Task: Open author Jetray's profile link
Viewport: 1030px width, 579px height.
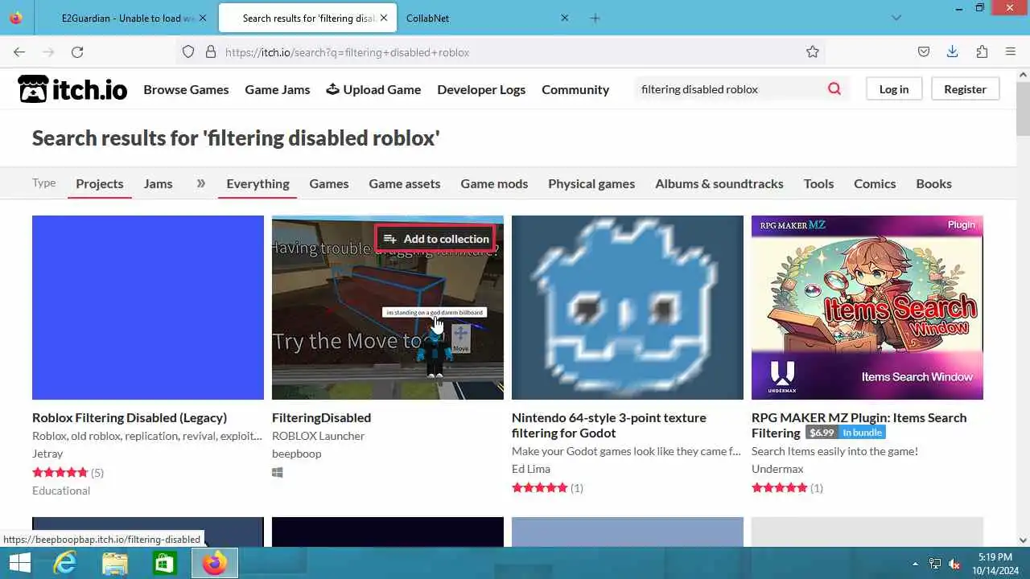Action: [47, 454]
